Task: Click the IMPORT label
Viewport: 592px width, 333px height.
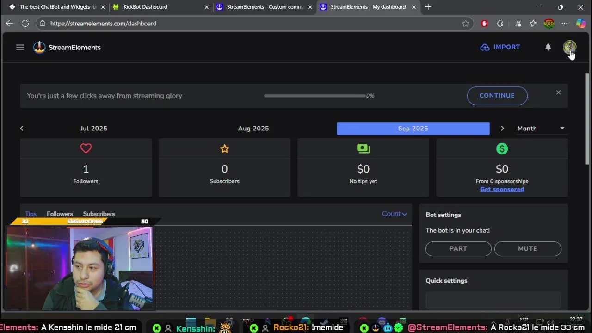Action: 506,47
